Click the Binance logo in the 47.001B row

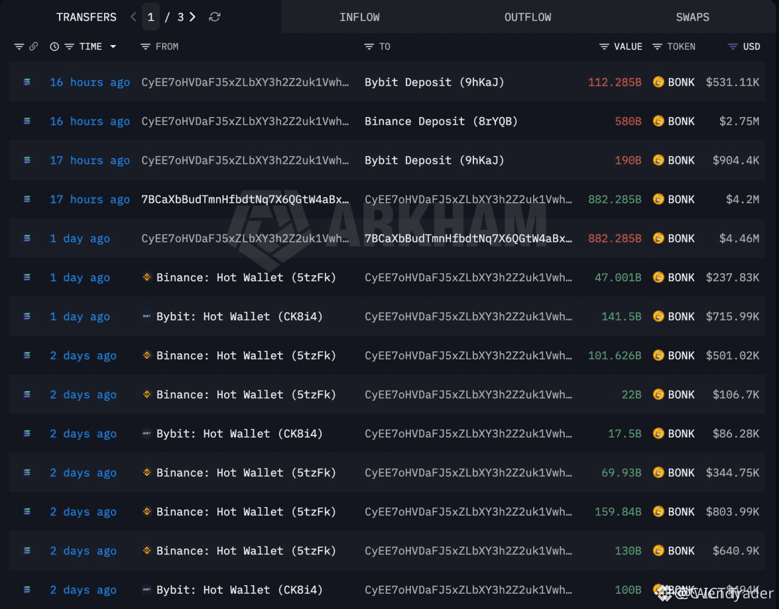[x=147, y=277]
